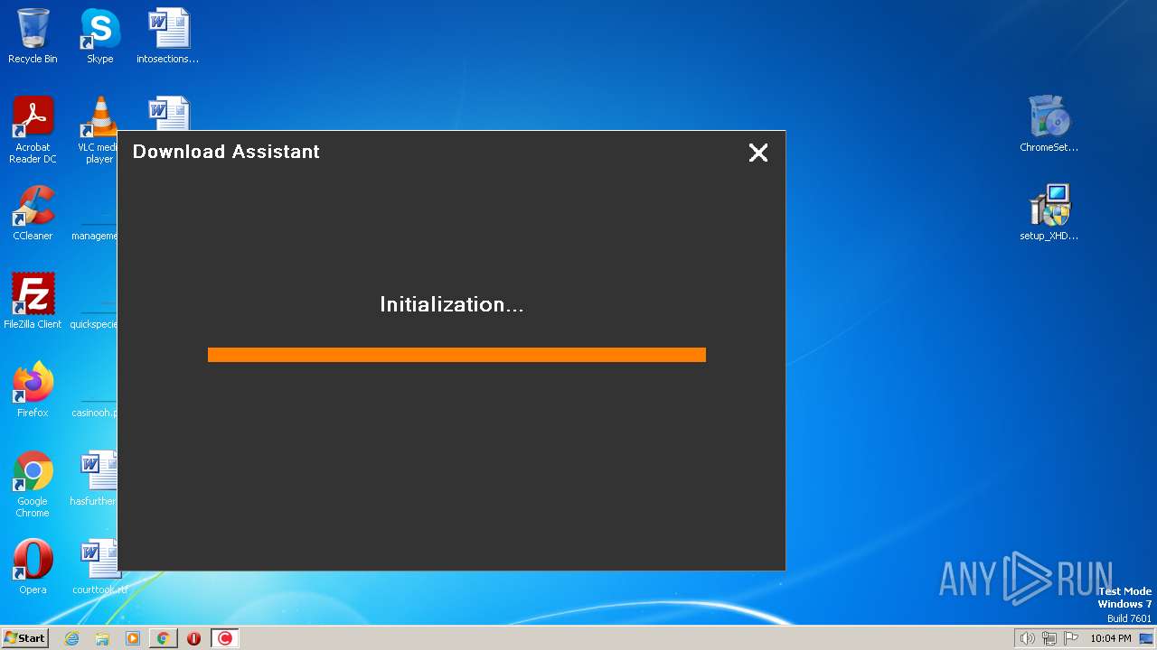Viewport: 1157px width, 650px height.
Task: Click the orange initialization progress bar
Action: (x=456, y=355)
